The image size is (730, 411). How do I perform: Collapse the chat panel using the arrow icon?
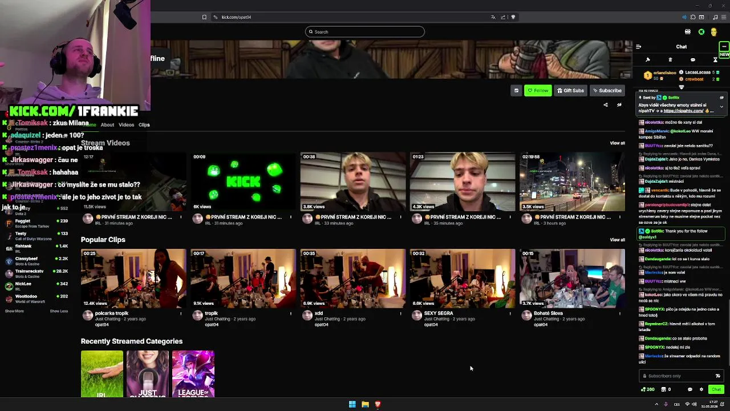(639, 47)
